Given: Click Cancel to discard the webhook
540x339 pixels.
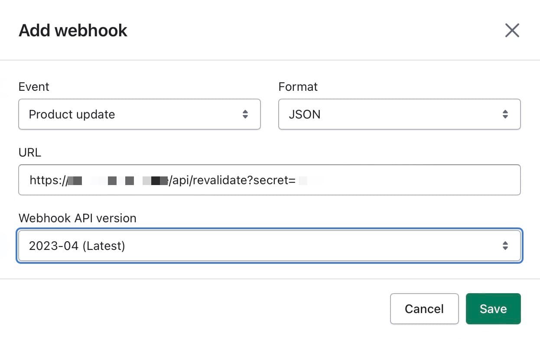Looking at the screenshot, I should pos(424,309).
